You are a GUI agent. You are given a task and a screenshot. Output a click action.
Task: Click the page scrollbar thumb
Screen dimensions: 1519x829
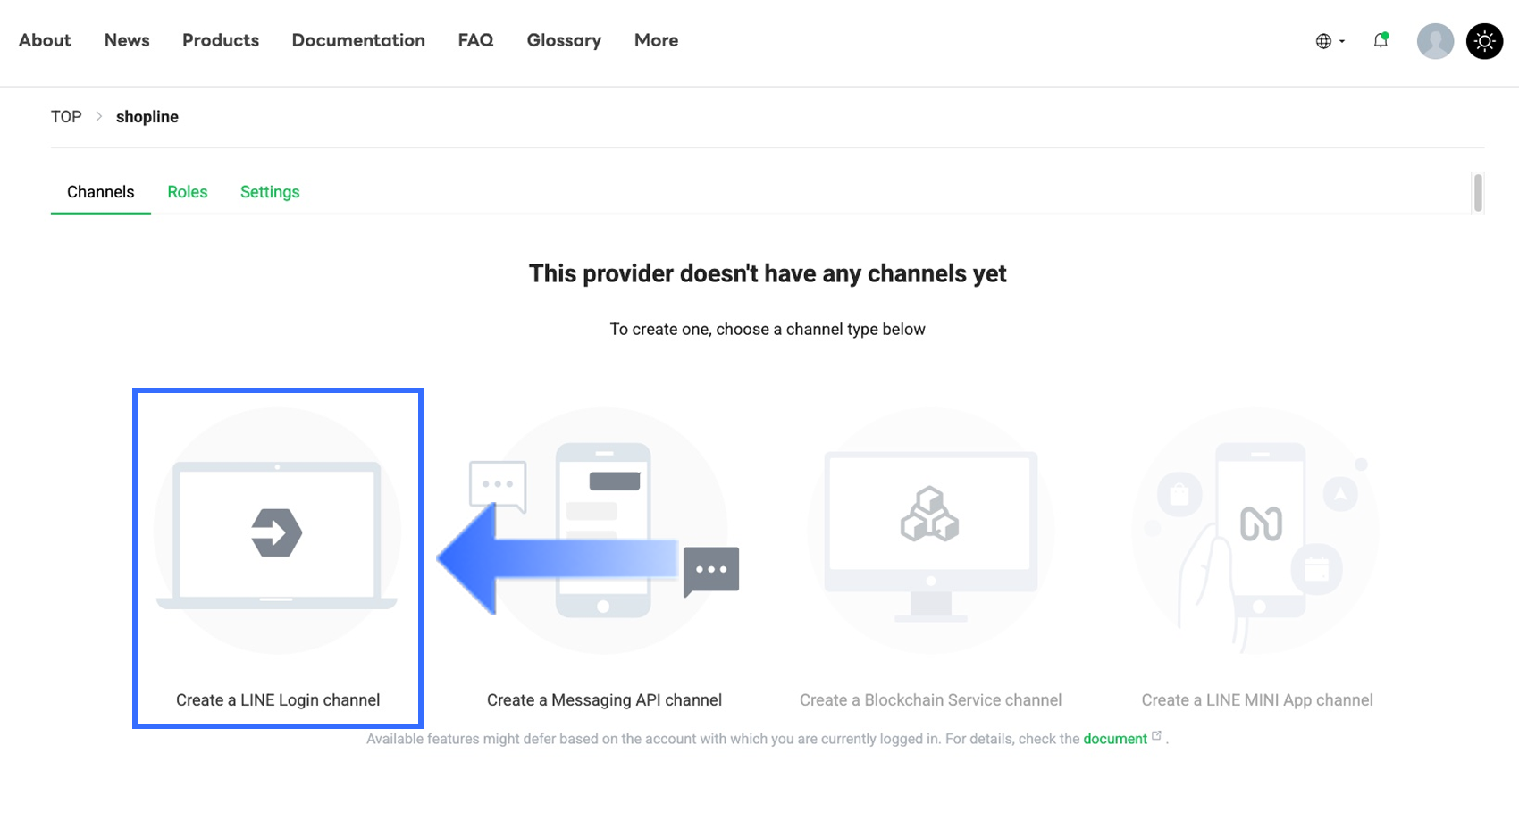[1478, 193]
